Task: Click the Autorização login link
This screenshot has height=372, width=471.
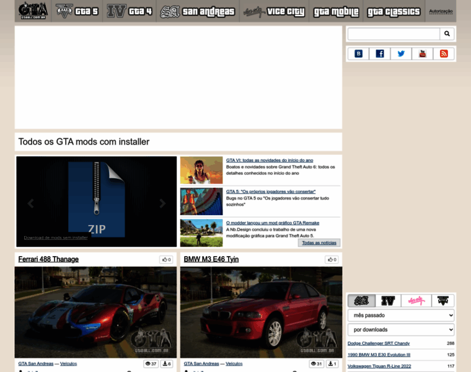Action: [441, 11]
